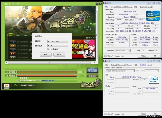Screen dimensions: 162x118
Task: Click the costume gift box banner image
Action: 83,49
